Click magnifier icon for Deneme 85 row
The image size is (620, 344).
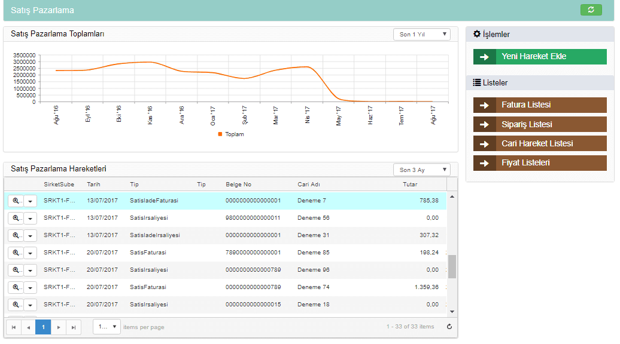click(16, 253)
